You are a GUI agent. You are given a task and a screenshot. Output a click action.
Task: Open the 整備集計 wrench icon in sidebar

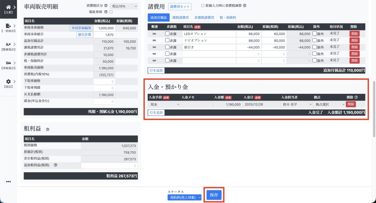coord(8,45)
